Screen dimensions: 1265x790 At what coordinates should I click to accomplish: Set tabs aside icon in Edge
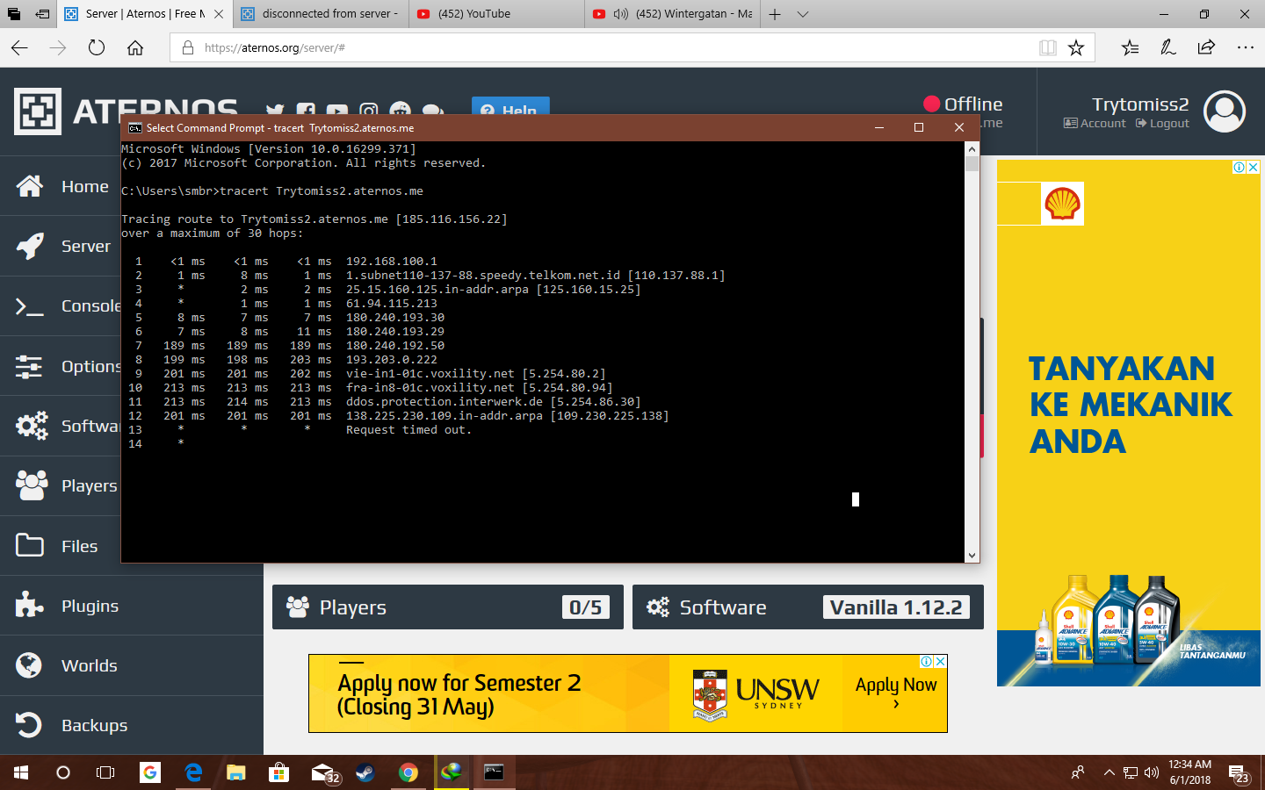[42, 14]
